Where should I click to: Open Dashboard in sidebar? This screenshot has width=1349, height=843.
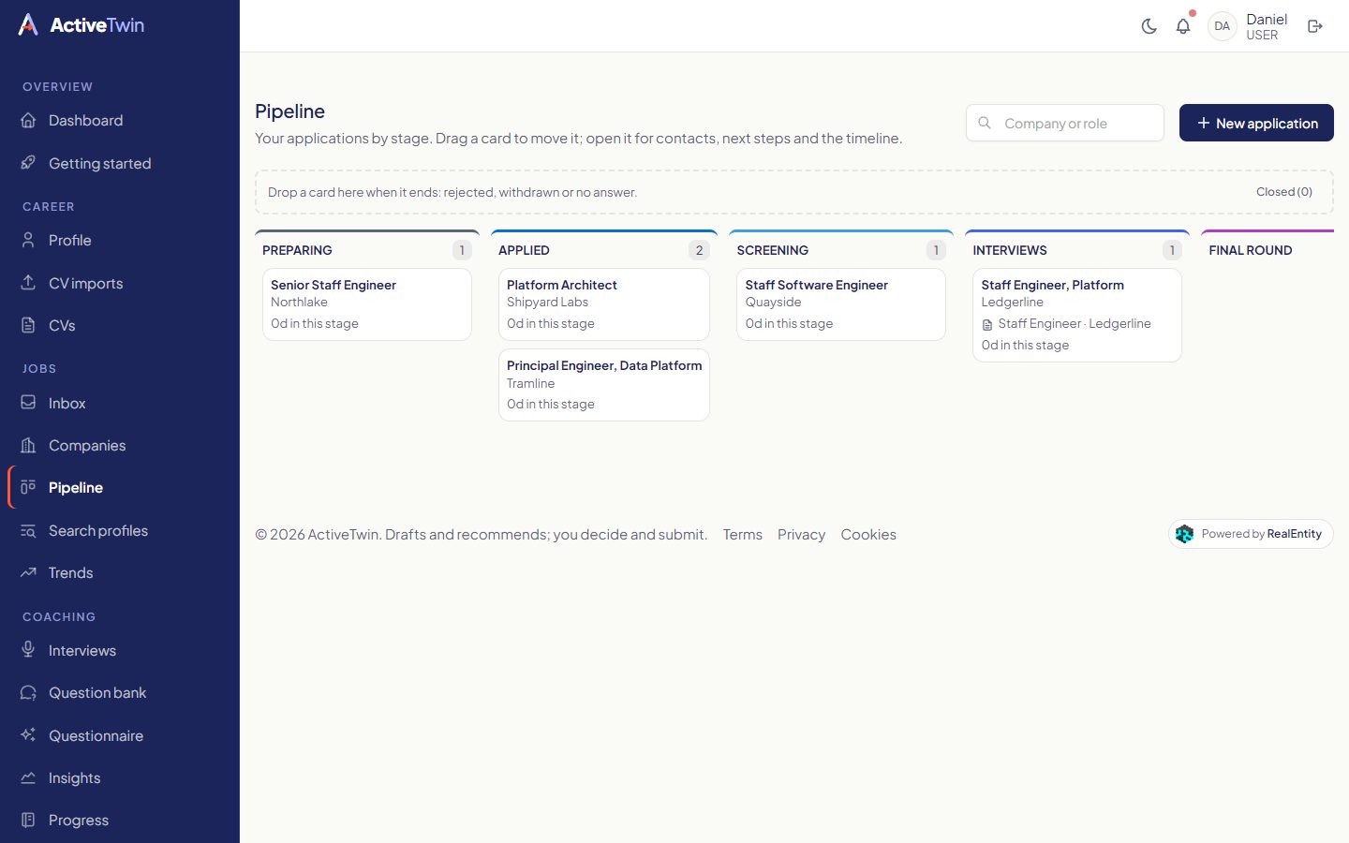point(120,121)
